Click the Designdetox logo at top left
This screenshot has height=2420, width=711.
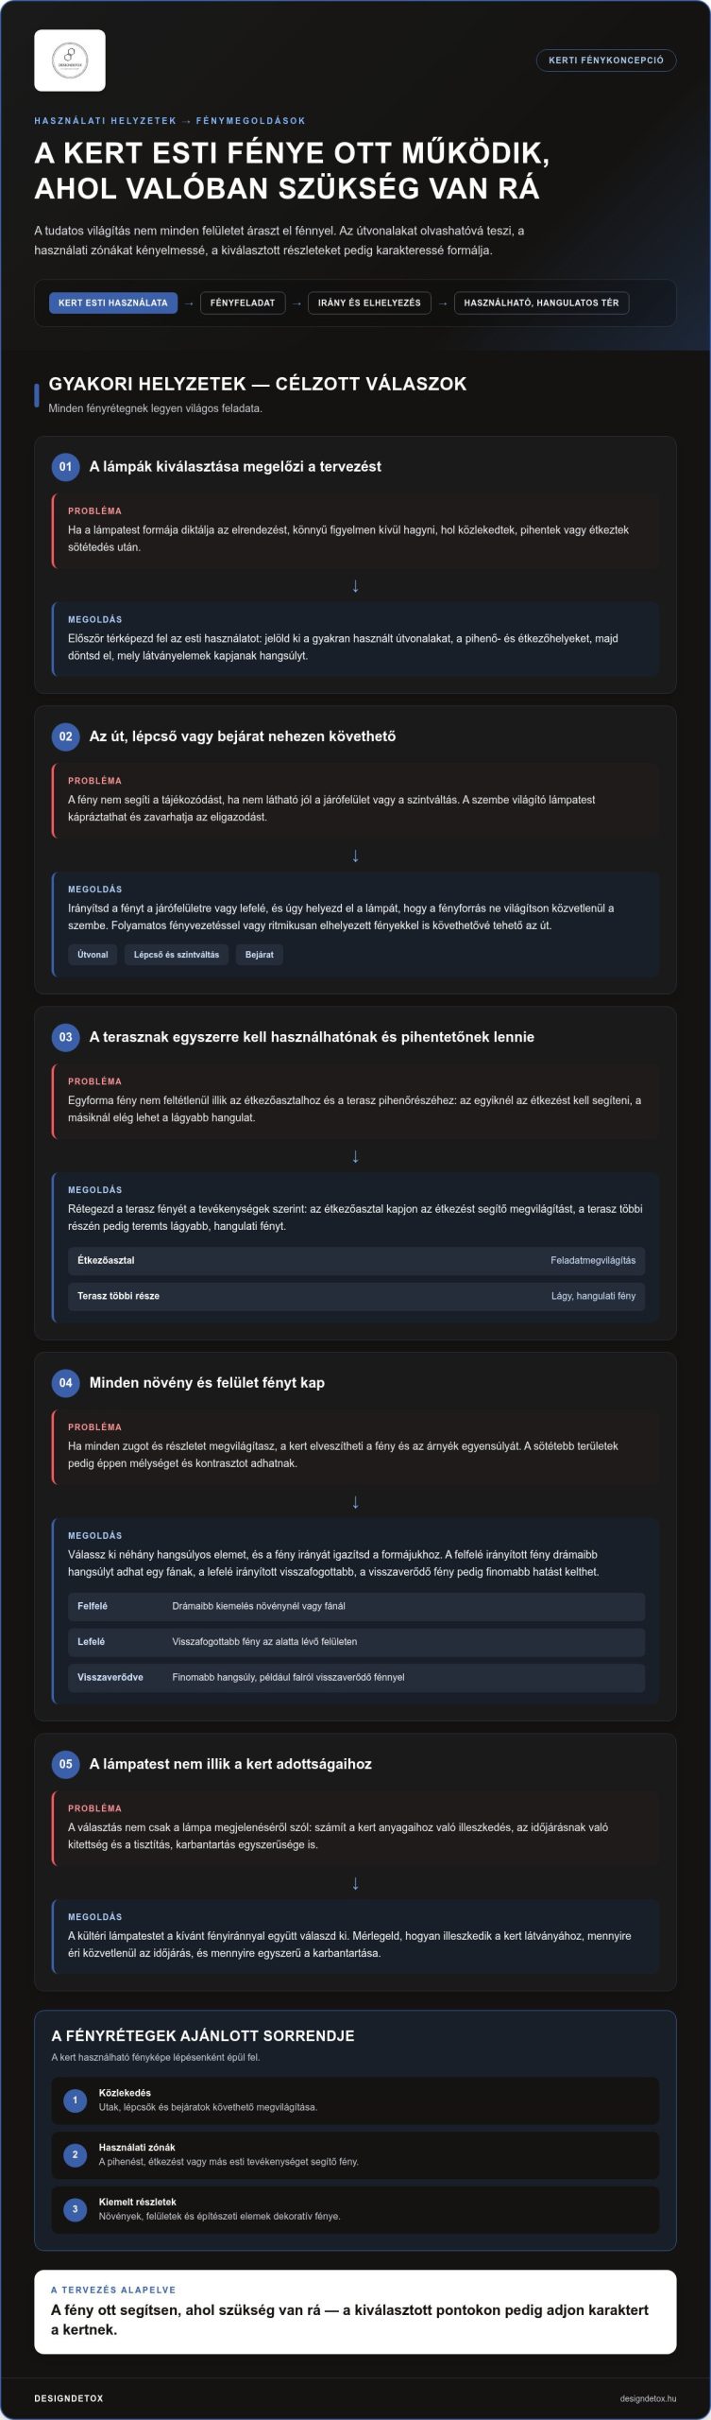point(70,60)
